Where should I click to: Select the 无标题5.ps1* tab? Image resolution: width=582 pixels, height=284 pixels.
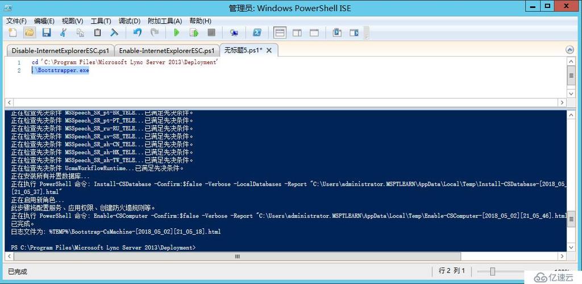243,51
